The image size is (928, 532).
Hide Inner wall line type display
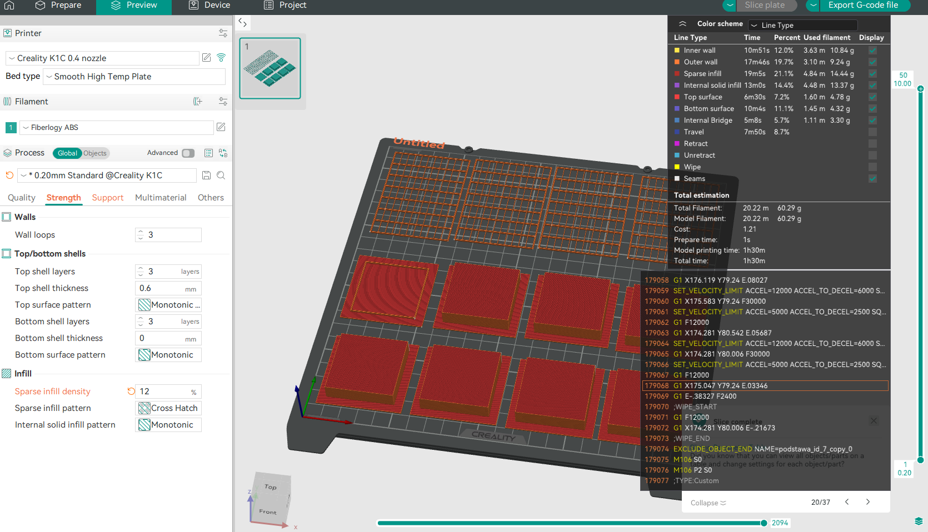pos(872,51)
